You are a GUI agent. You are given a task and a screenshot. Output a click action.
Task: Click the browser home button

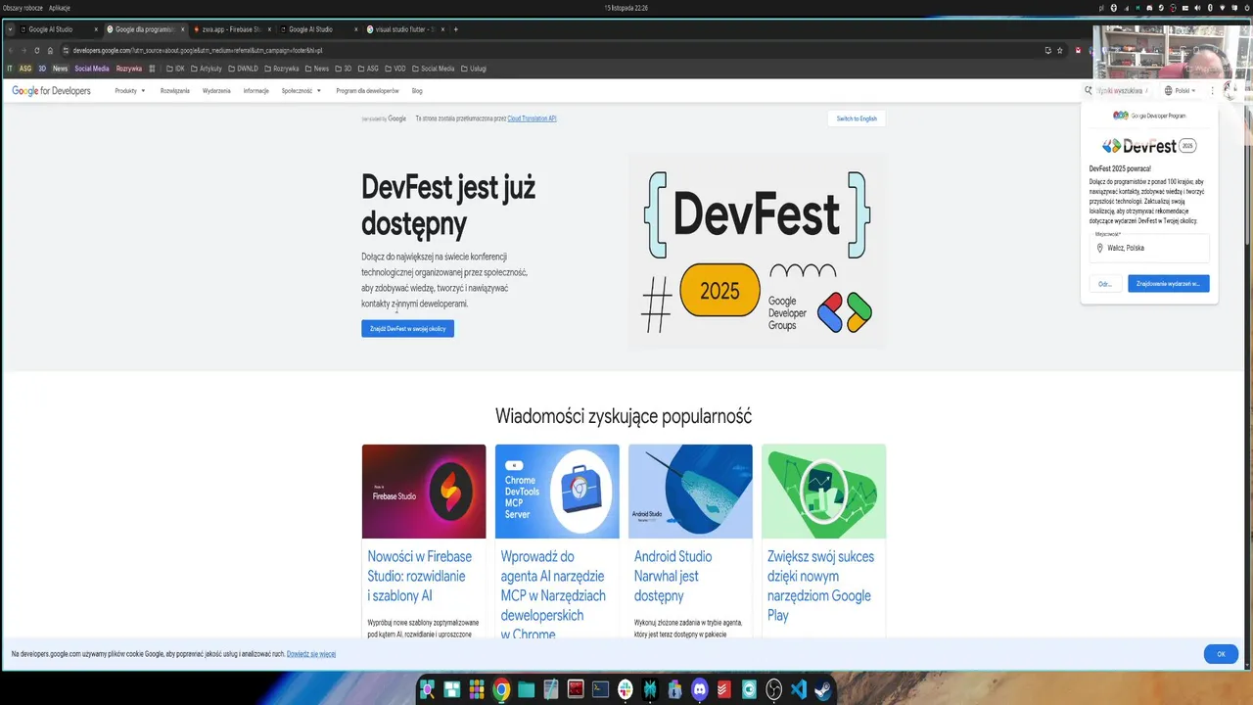[51, 50]
